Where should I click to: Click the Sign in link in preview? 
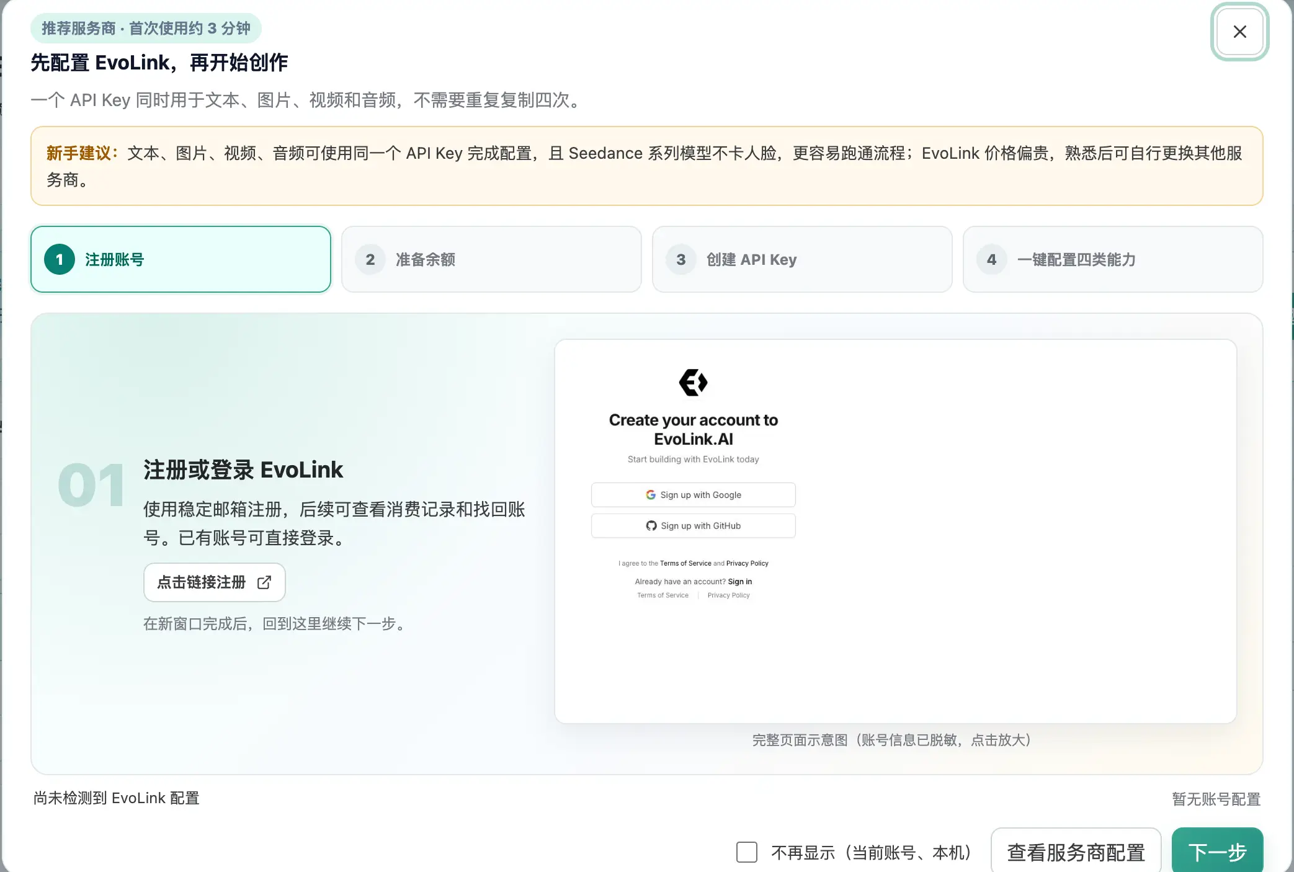point(740,582)
